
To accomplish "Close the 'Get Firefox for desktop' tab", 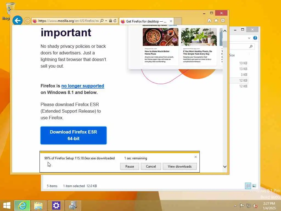I will [171, 21].
